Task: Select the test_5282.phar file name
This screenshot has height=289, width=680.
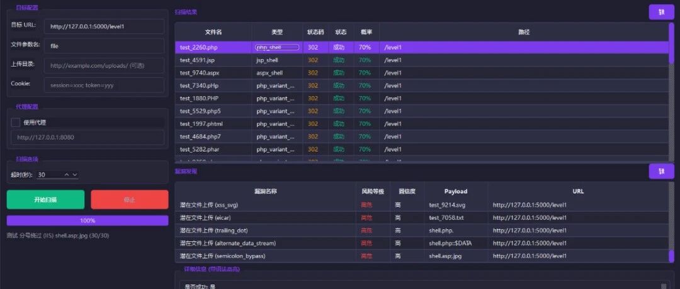Action: coord(200,150)
